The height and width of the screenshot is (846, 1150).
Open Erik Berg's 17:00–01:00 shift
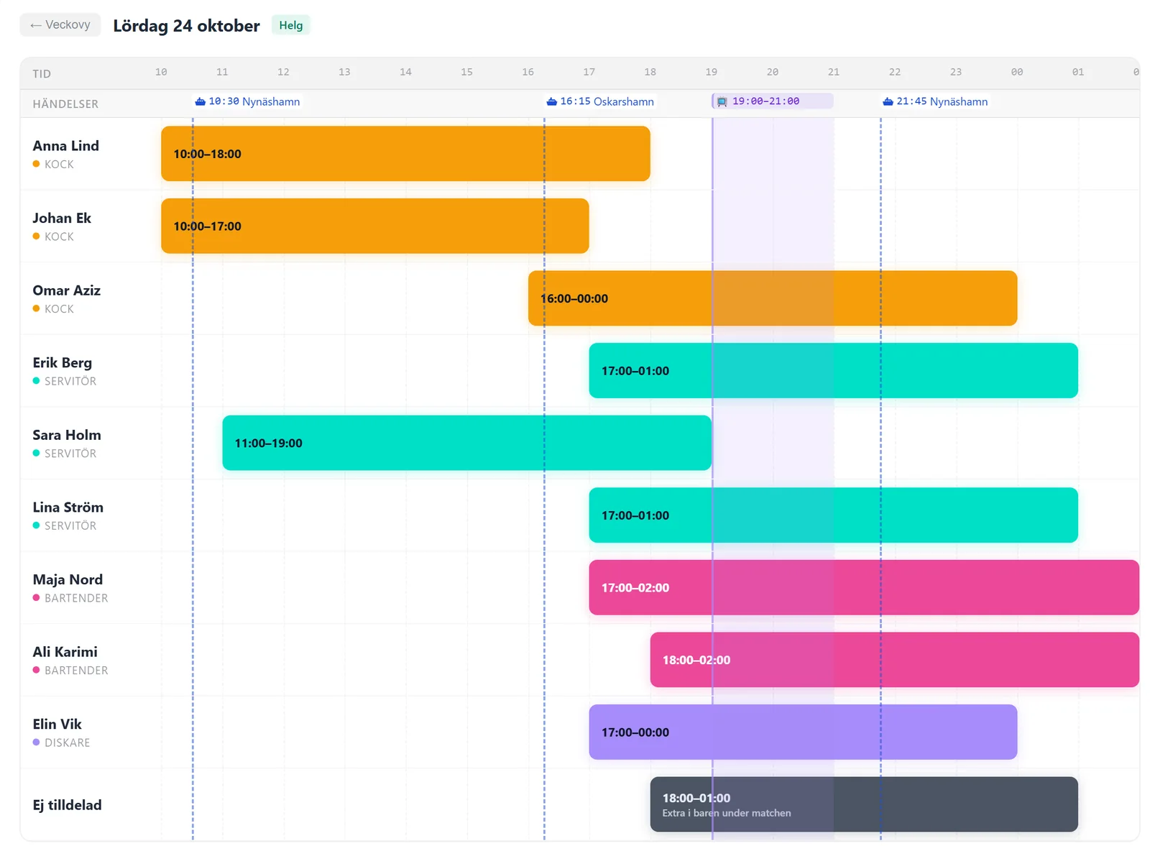[x=834, y=371]
